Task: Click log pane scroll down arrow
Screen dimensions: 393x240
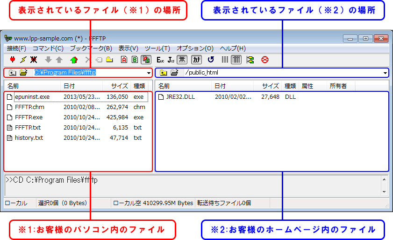Action: coord(384,192)
